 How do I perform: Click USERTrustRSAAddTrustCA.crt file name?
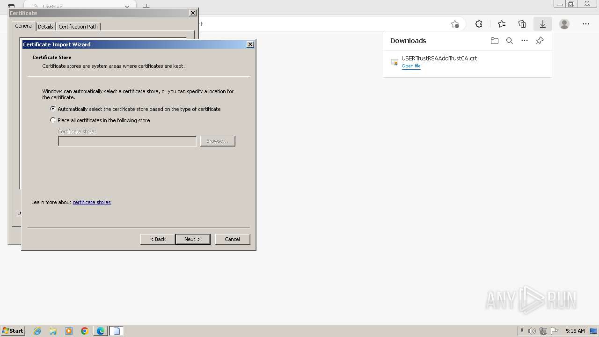point(439,59)
